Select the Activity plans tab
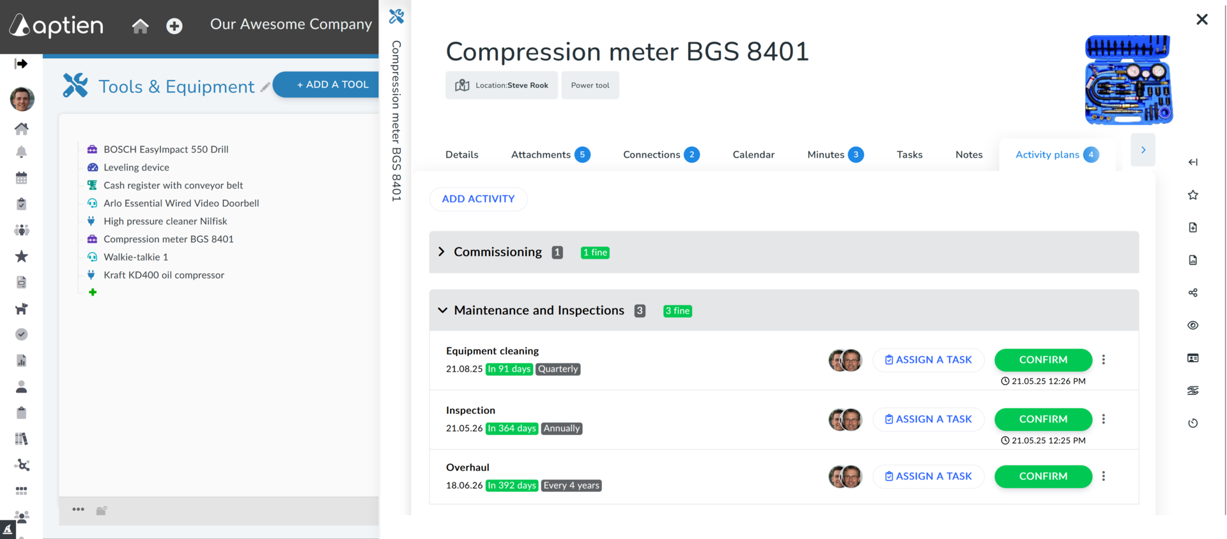 click(1057, 155)
